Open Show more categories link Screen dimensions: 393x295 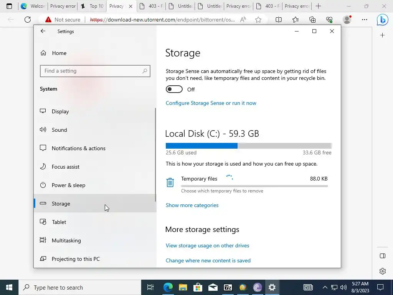[192, 205]
